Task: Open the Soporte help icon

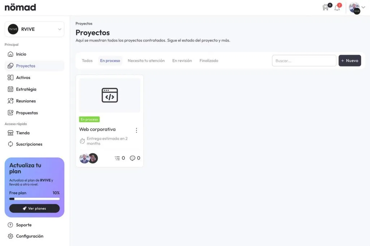Action: coord(10,225)
